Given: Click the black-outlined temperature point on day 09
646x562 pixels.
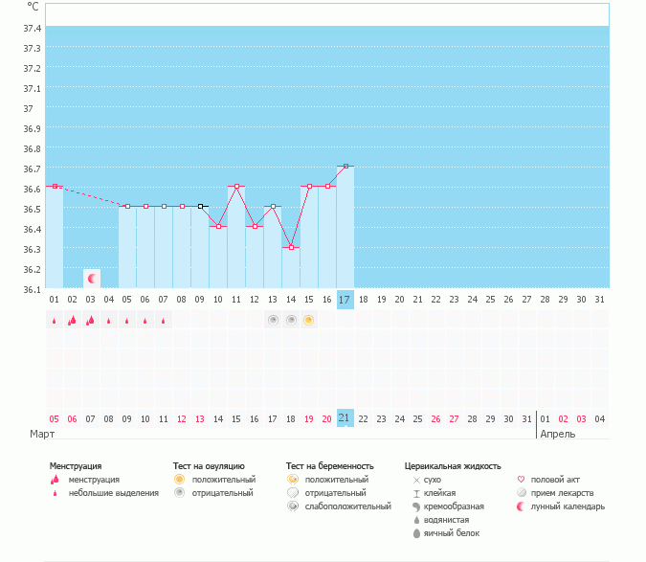Looking at the screenshot, I should point(201,206).
